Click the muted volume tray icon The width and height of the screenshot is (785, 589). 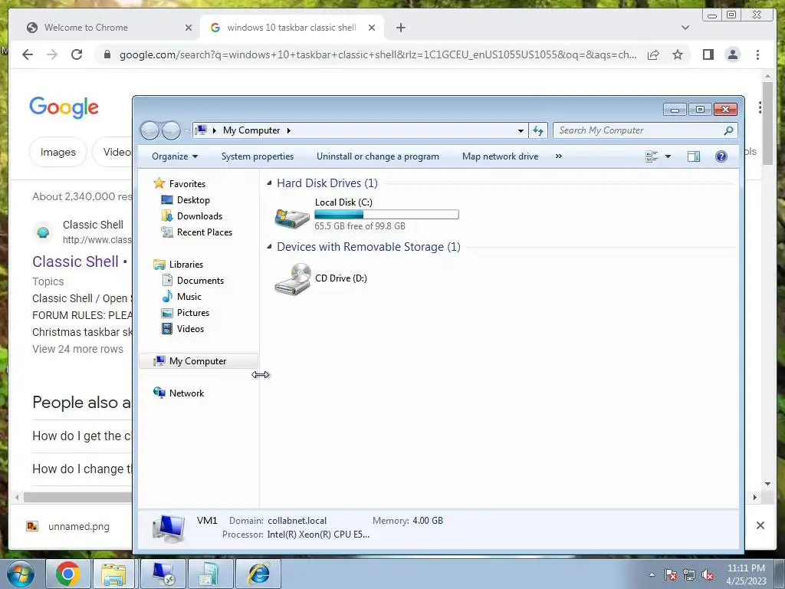(x=708, y=575)
